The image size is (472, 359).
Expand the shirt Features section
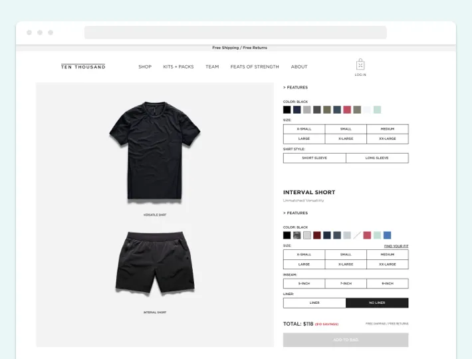(295, 87)
